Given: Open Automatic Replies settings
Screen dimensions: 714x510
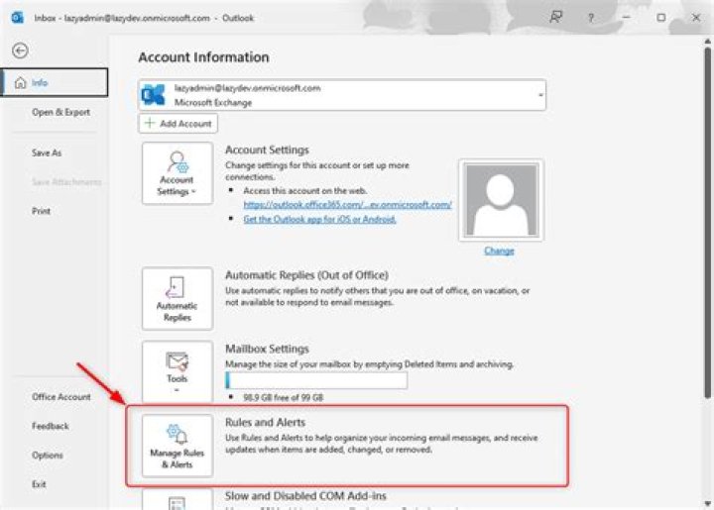Looking at the screenshot, I should point(178,298).
